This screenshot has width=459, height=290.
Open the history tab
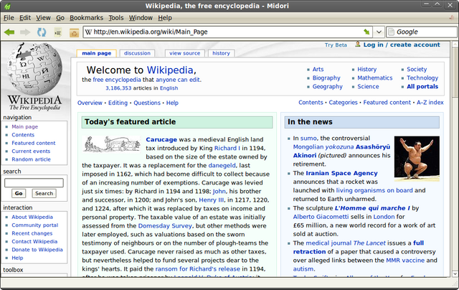[221, 53]
